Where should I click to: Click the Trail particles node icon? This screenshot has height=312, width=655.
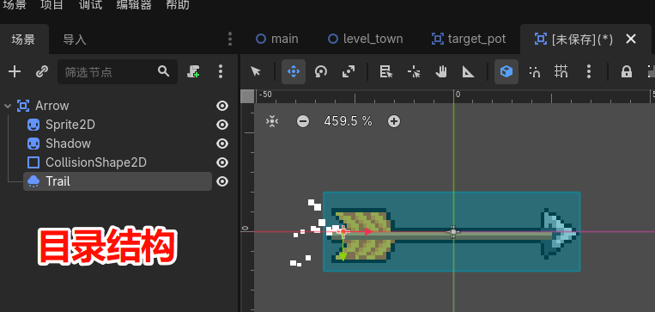pyautogui.click(x=33, y=181)
